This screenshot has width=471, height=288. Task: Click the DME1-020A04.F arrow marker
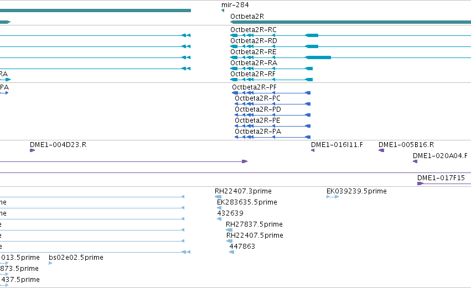pos(415,161)
